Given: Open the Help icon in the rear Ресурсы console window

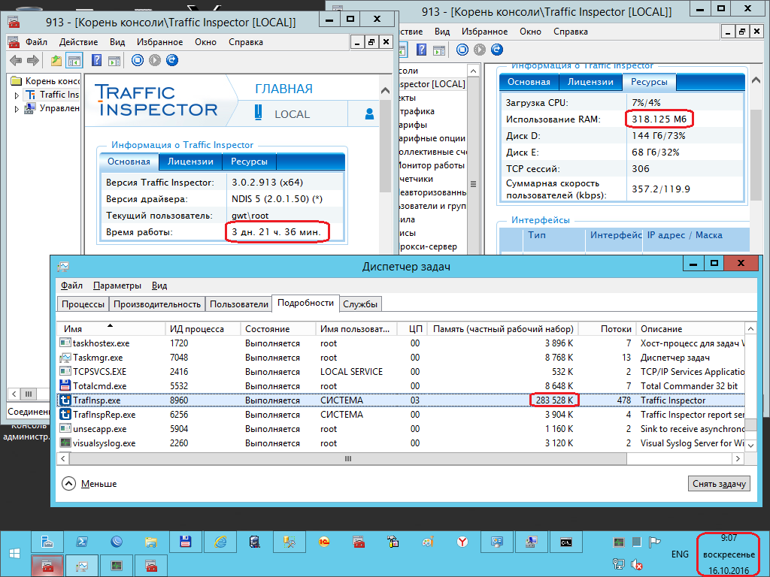Looking at the screenshot, I should coord(421,50).
